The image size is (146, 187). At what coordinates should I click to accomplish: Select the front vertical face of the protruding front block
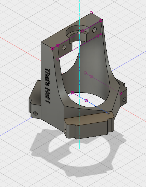pyautogui.click(x=92, y=131)
